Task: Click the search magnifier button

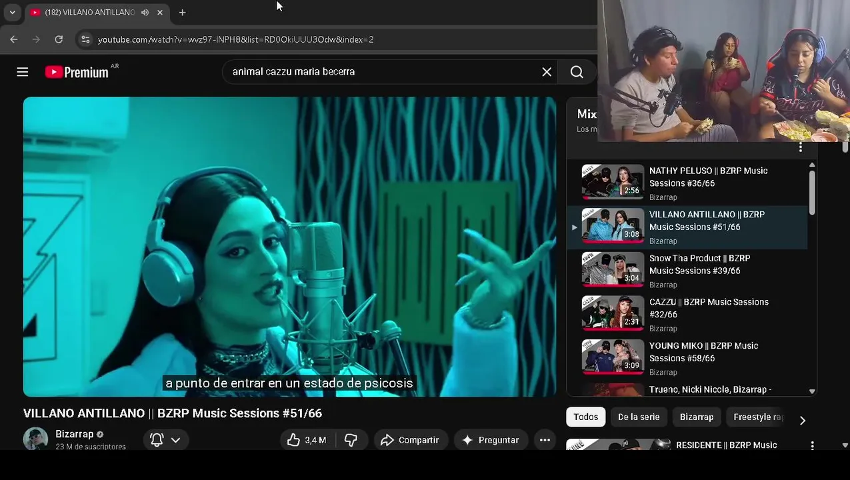Action: point(577,72)
